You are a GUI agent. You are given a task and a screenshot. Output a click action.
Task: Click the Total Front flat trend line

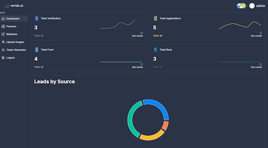click(121, 62)
